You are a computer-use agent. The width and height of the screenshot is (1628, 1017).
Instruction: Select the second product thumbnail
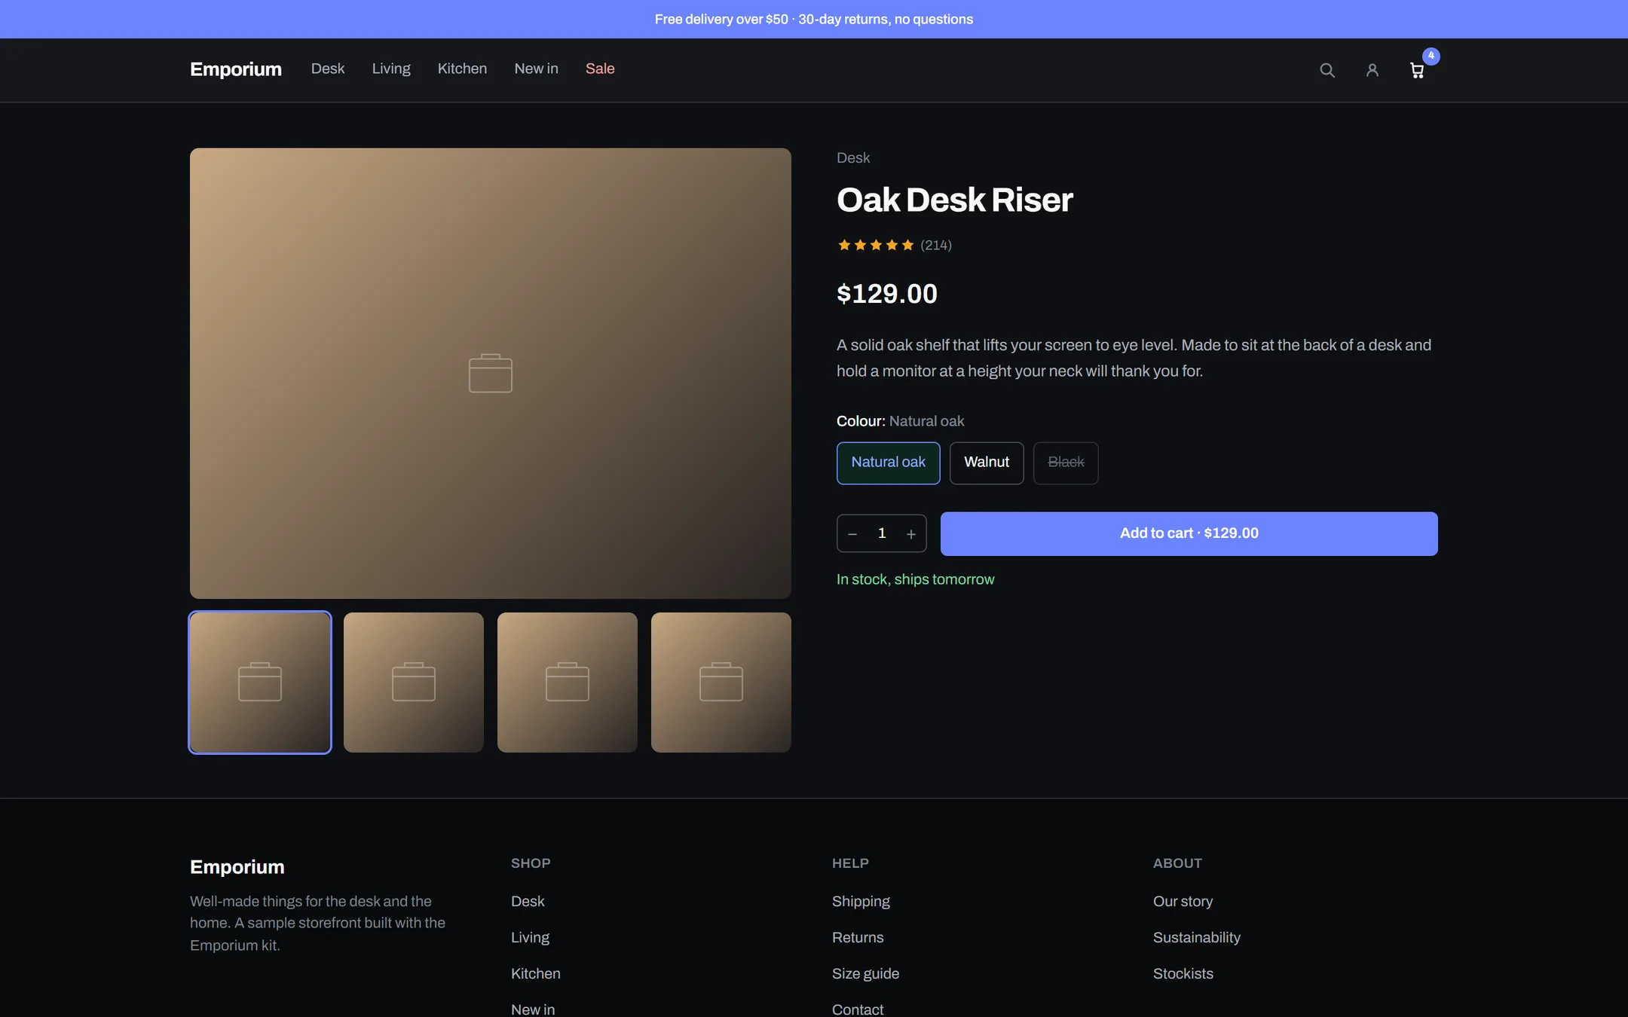pyautogui.click(x=414, y=682)
